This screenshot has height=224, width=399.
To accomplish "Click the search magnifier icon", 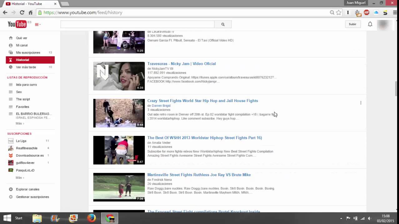I will coord(223,24).
